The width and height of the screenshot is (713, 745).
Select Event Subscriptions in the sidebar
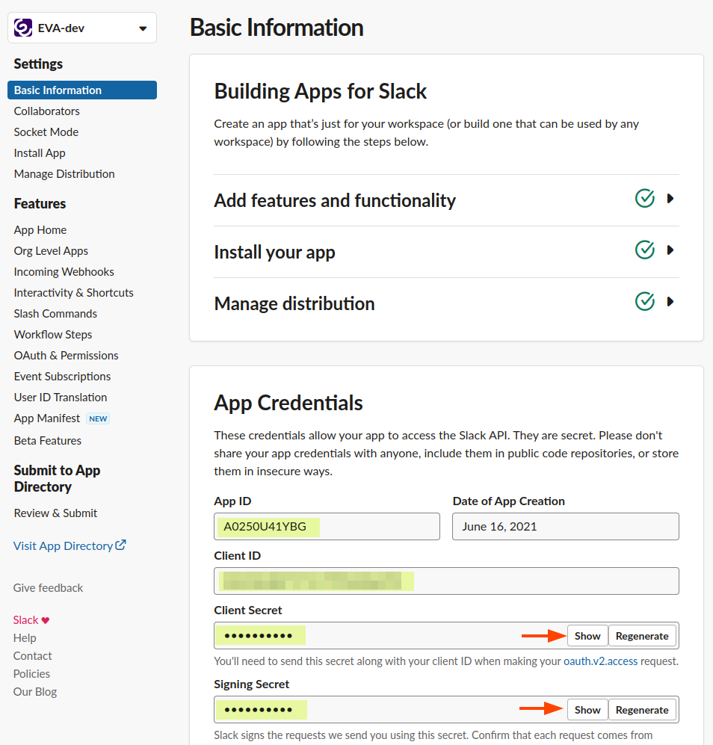62,377
